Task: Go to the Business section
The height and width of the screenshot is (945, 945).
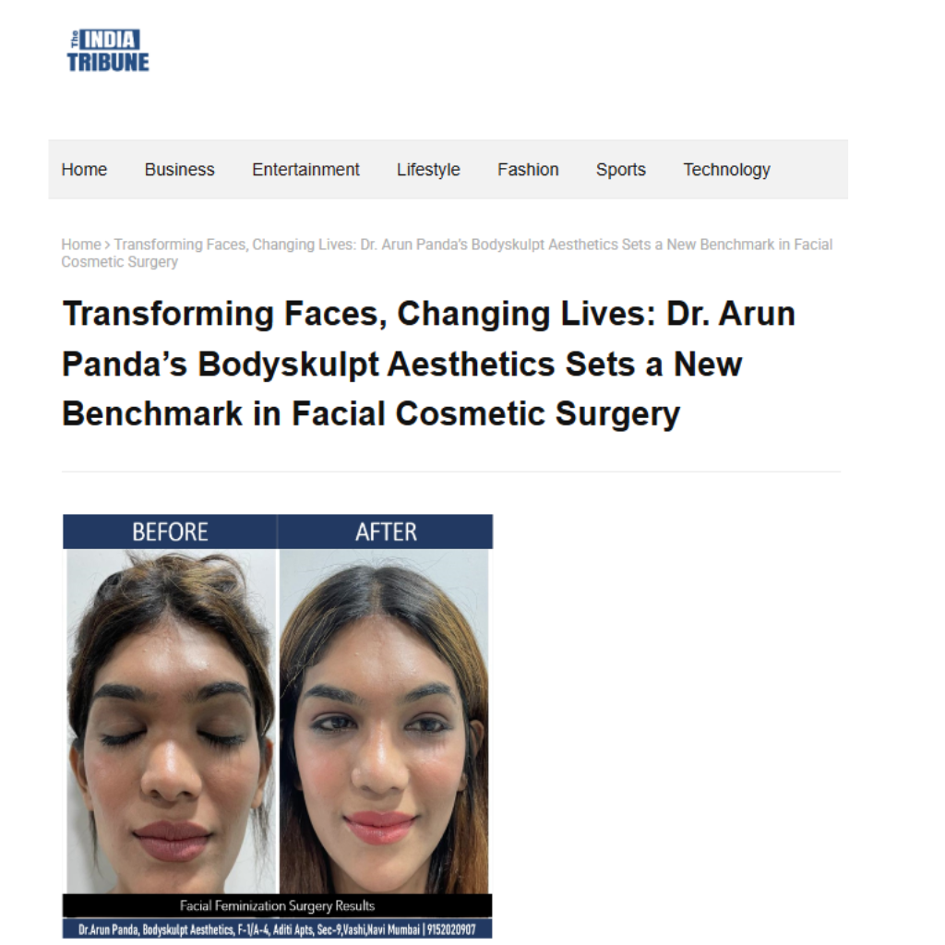Action: [x=180, y=170]
